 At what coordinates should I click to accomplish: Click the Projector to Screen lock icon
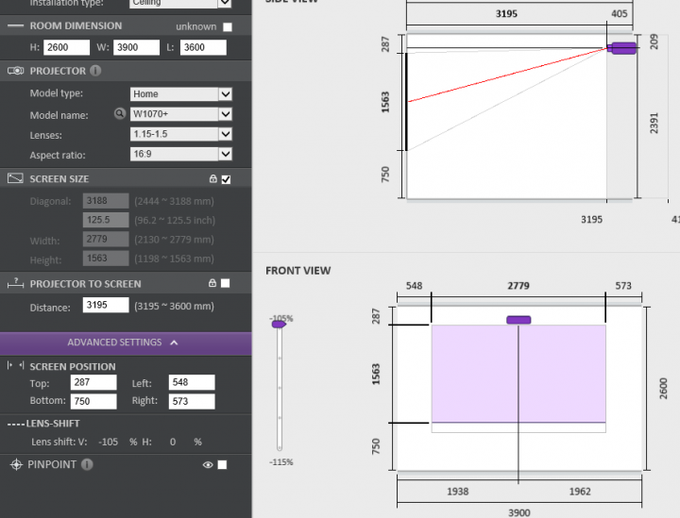click(x=212, y=283)
